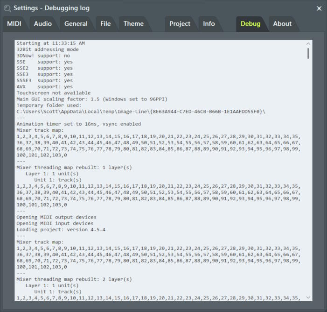Click the temporary folder path line
Screen dimensions: 327x312
(140, 112)
